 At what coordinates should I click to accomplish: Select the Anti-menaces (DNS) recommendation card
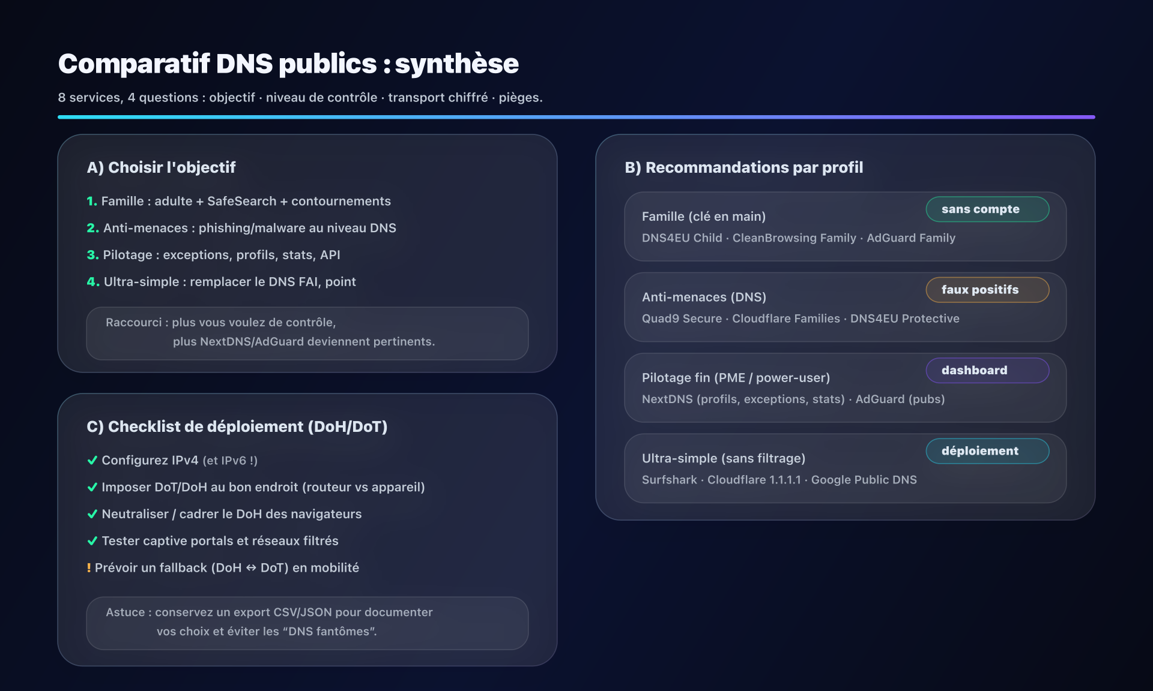[781, 308]
